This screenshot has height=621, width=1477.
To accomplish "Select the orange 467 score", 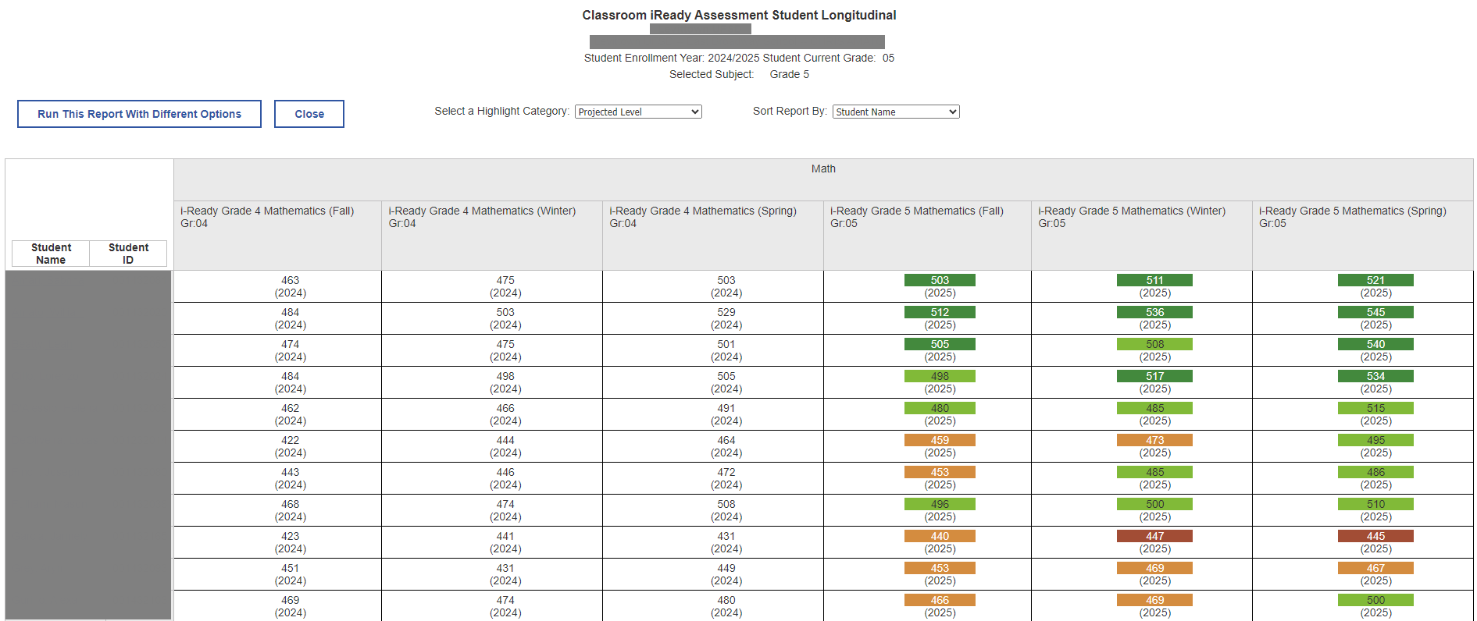I will [x=1375, y=568].
